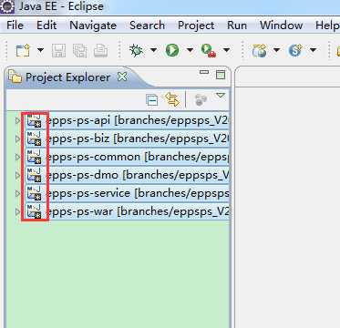Click the Eclipse icon in title bar
This screenshot has height=328, width=340.
coord(6,6)
